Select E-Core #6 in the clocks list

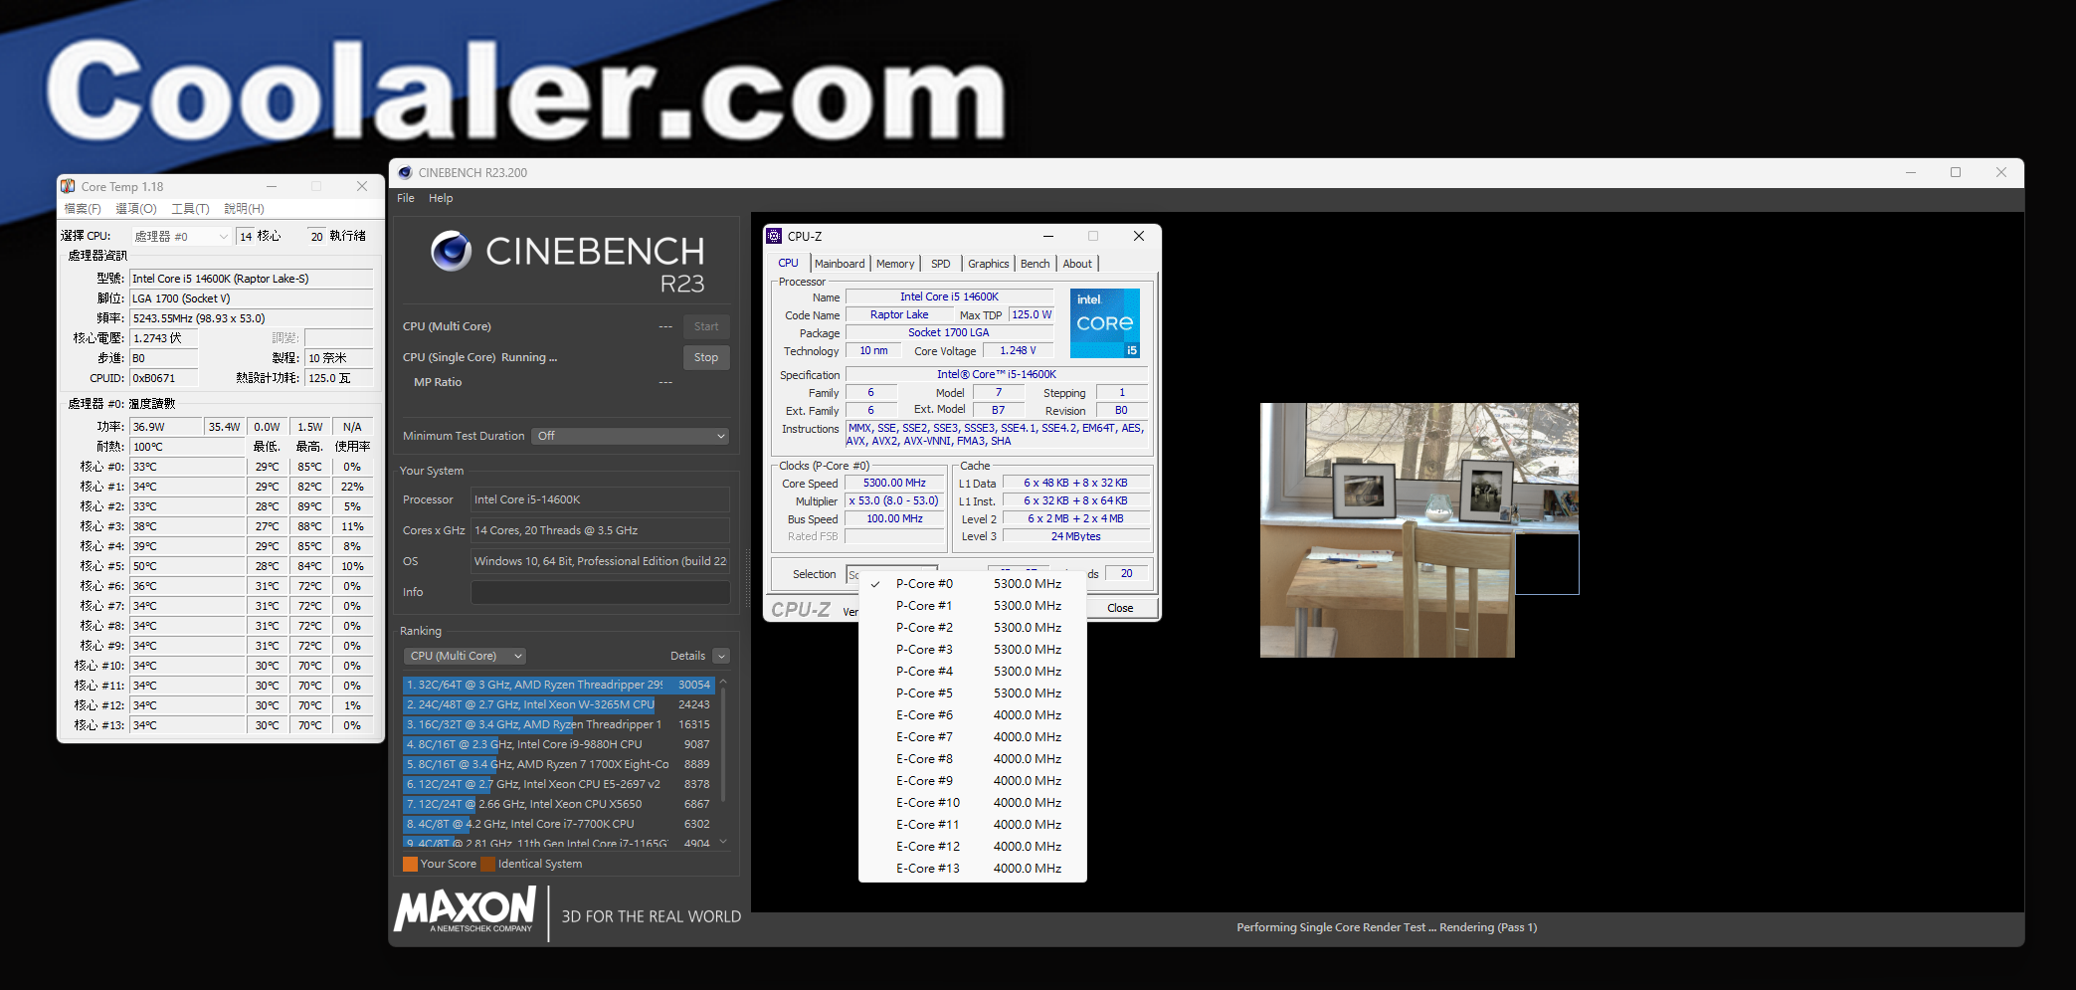click(973, 715)
